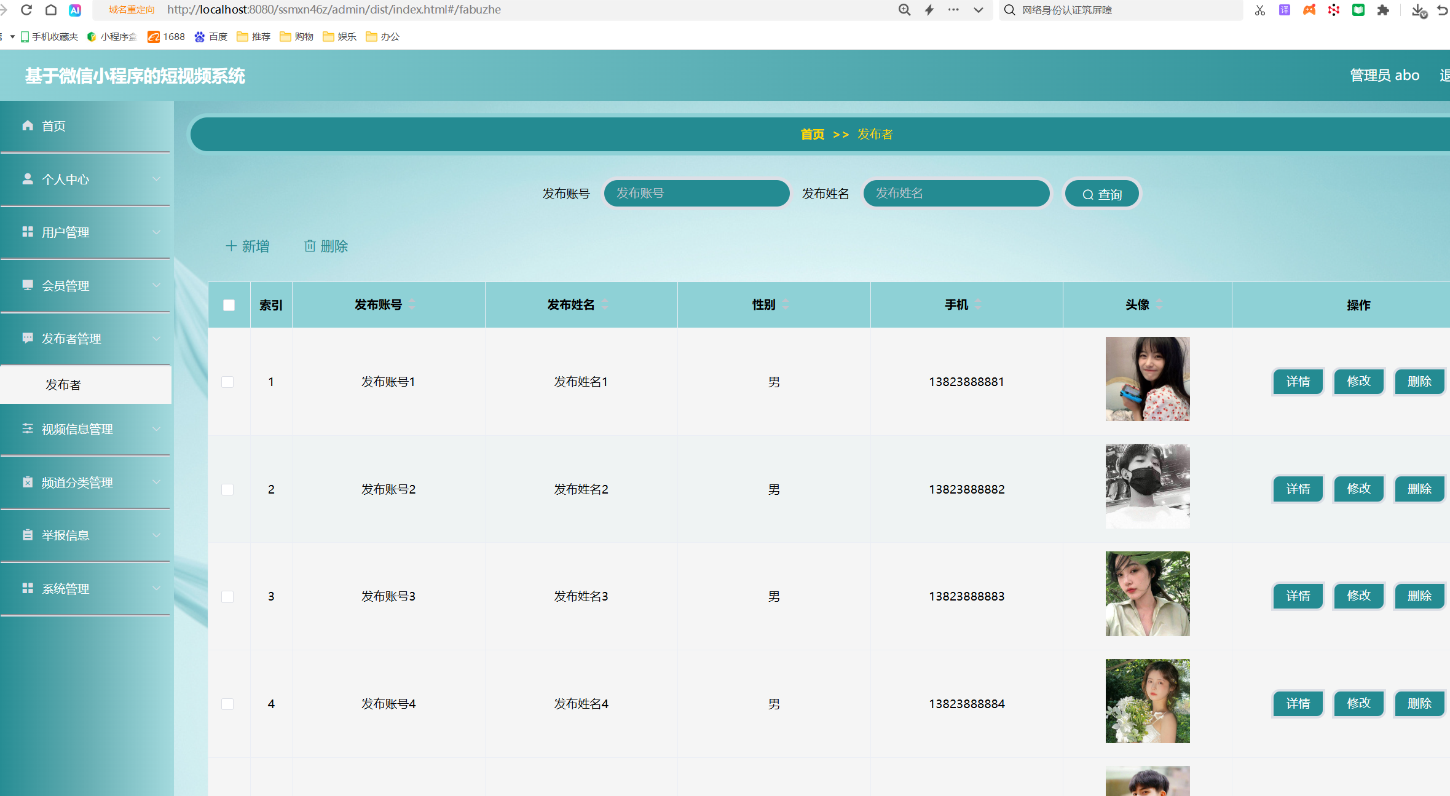Image resolution: width=1450 pixels, height=796 pixels.
Task: Toggle the select-all checkbox in table header
Action: point(229,305)
